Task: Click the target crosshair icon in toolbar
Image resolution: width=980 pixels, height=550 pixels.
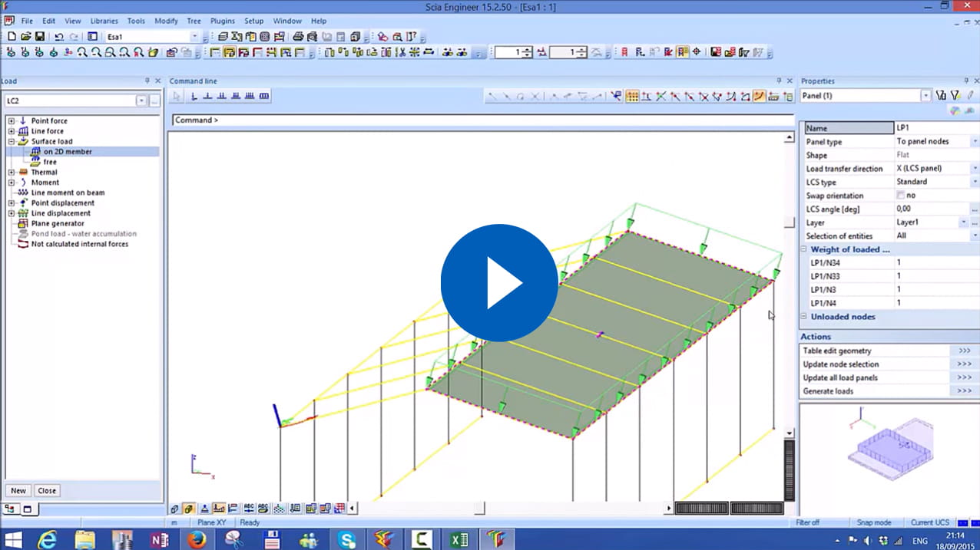Action: coord(697,52)
